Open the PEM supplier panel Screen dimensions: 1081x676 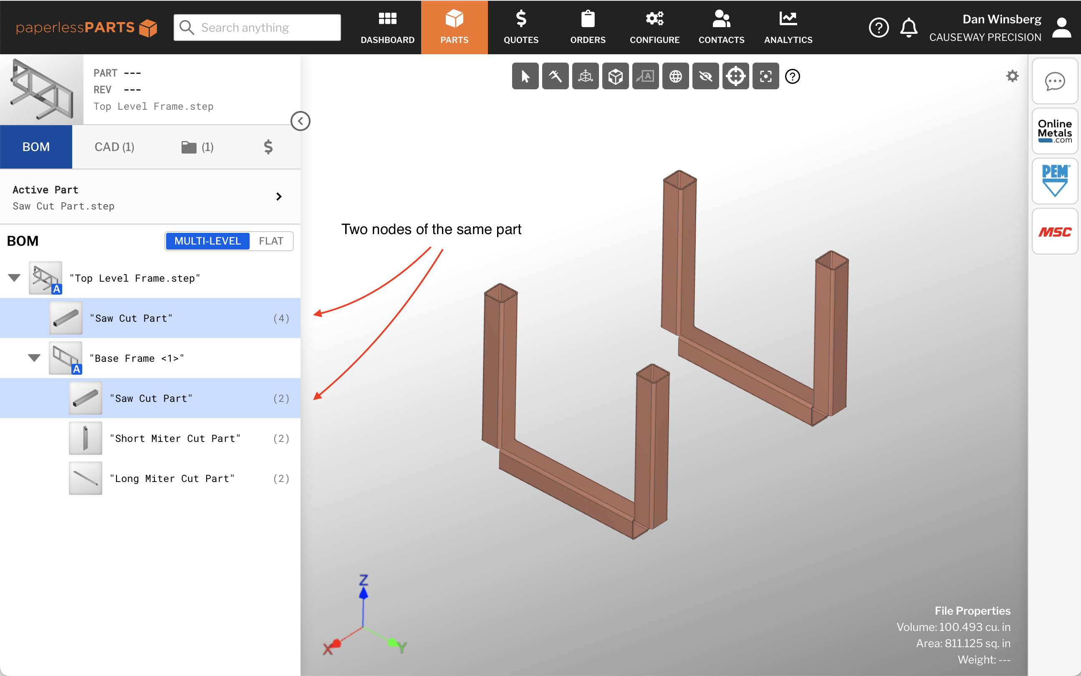pyautogui.click(x=1055, y=181)
